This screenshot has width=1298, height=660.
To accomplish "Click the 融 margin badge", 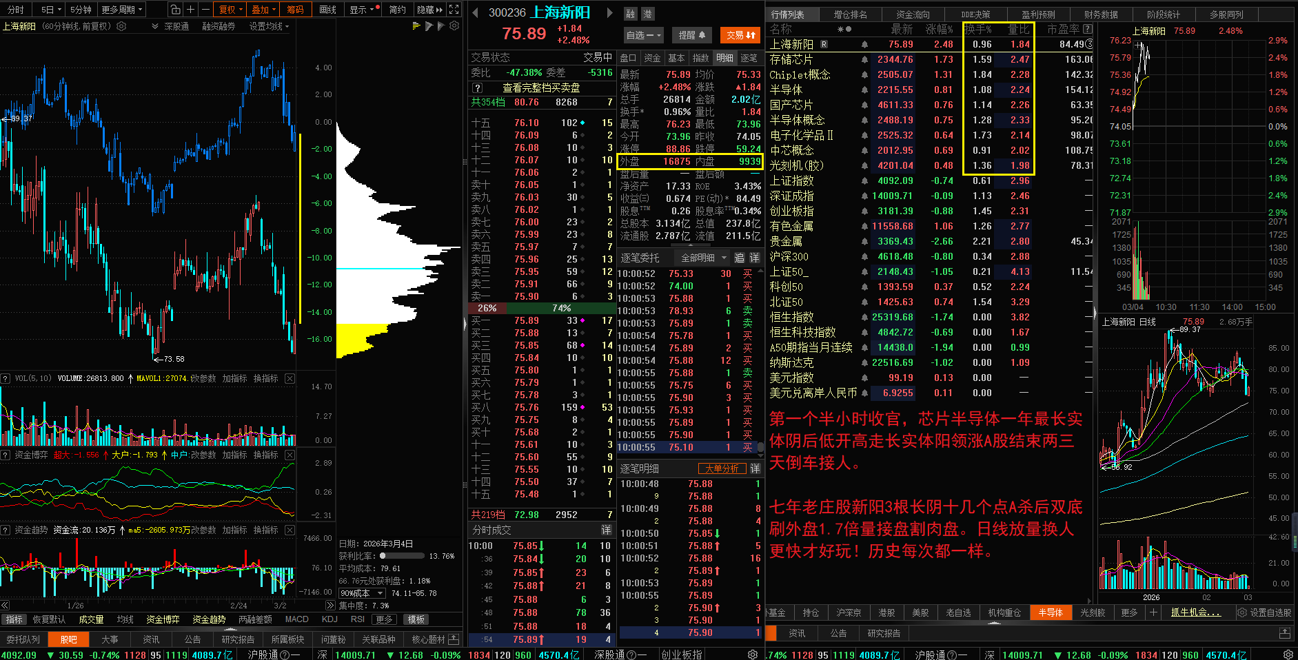I will 631,14.
